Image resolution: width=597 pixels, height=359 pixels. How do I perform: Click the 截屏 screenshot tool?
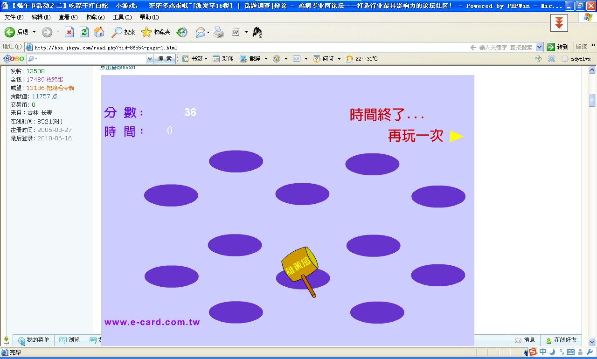(250, 59)
